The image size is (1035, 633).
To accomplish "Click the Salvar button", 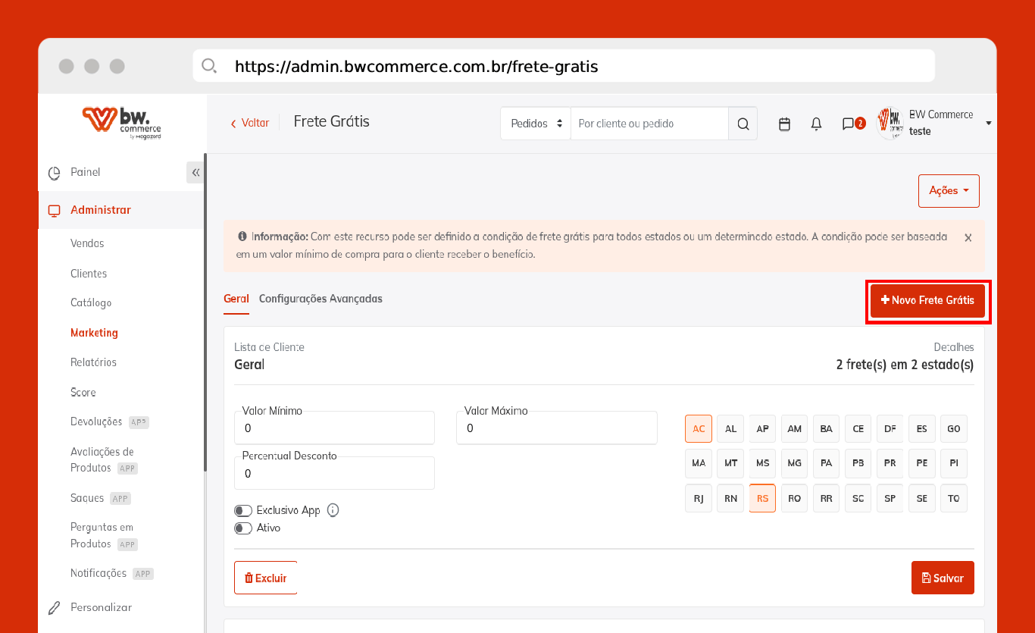I will click(x=942, y=578).
